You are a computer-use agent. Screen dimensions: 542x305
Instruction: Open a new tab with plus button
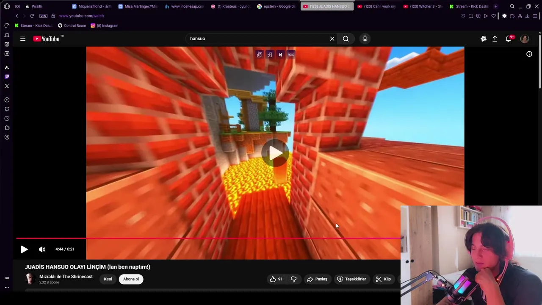click(x=496, y=6)
